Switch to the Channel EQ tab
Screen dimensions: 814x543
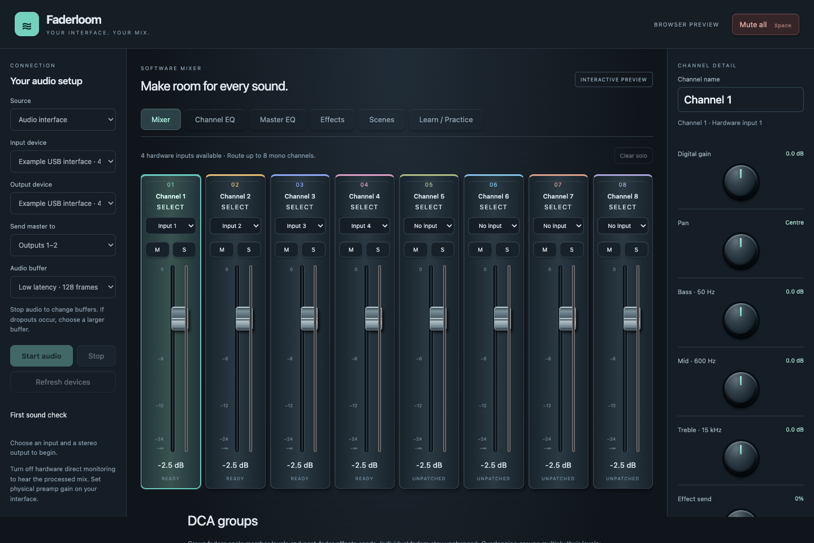(x=215, y=119)
